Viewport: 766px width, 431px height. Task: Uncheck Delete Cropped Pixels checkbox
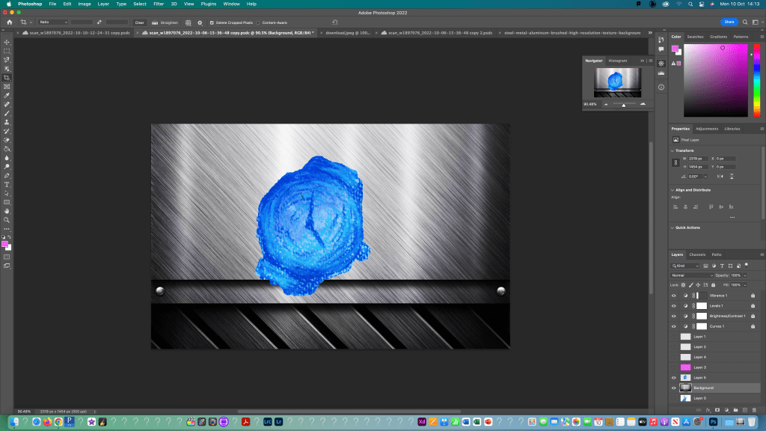tap(212, 22)
